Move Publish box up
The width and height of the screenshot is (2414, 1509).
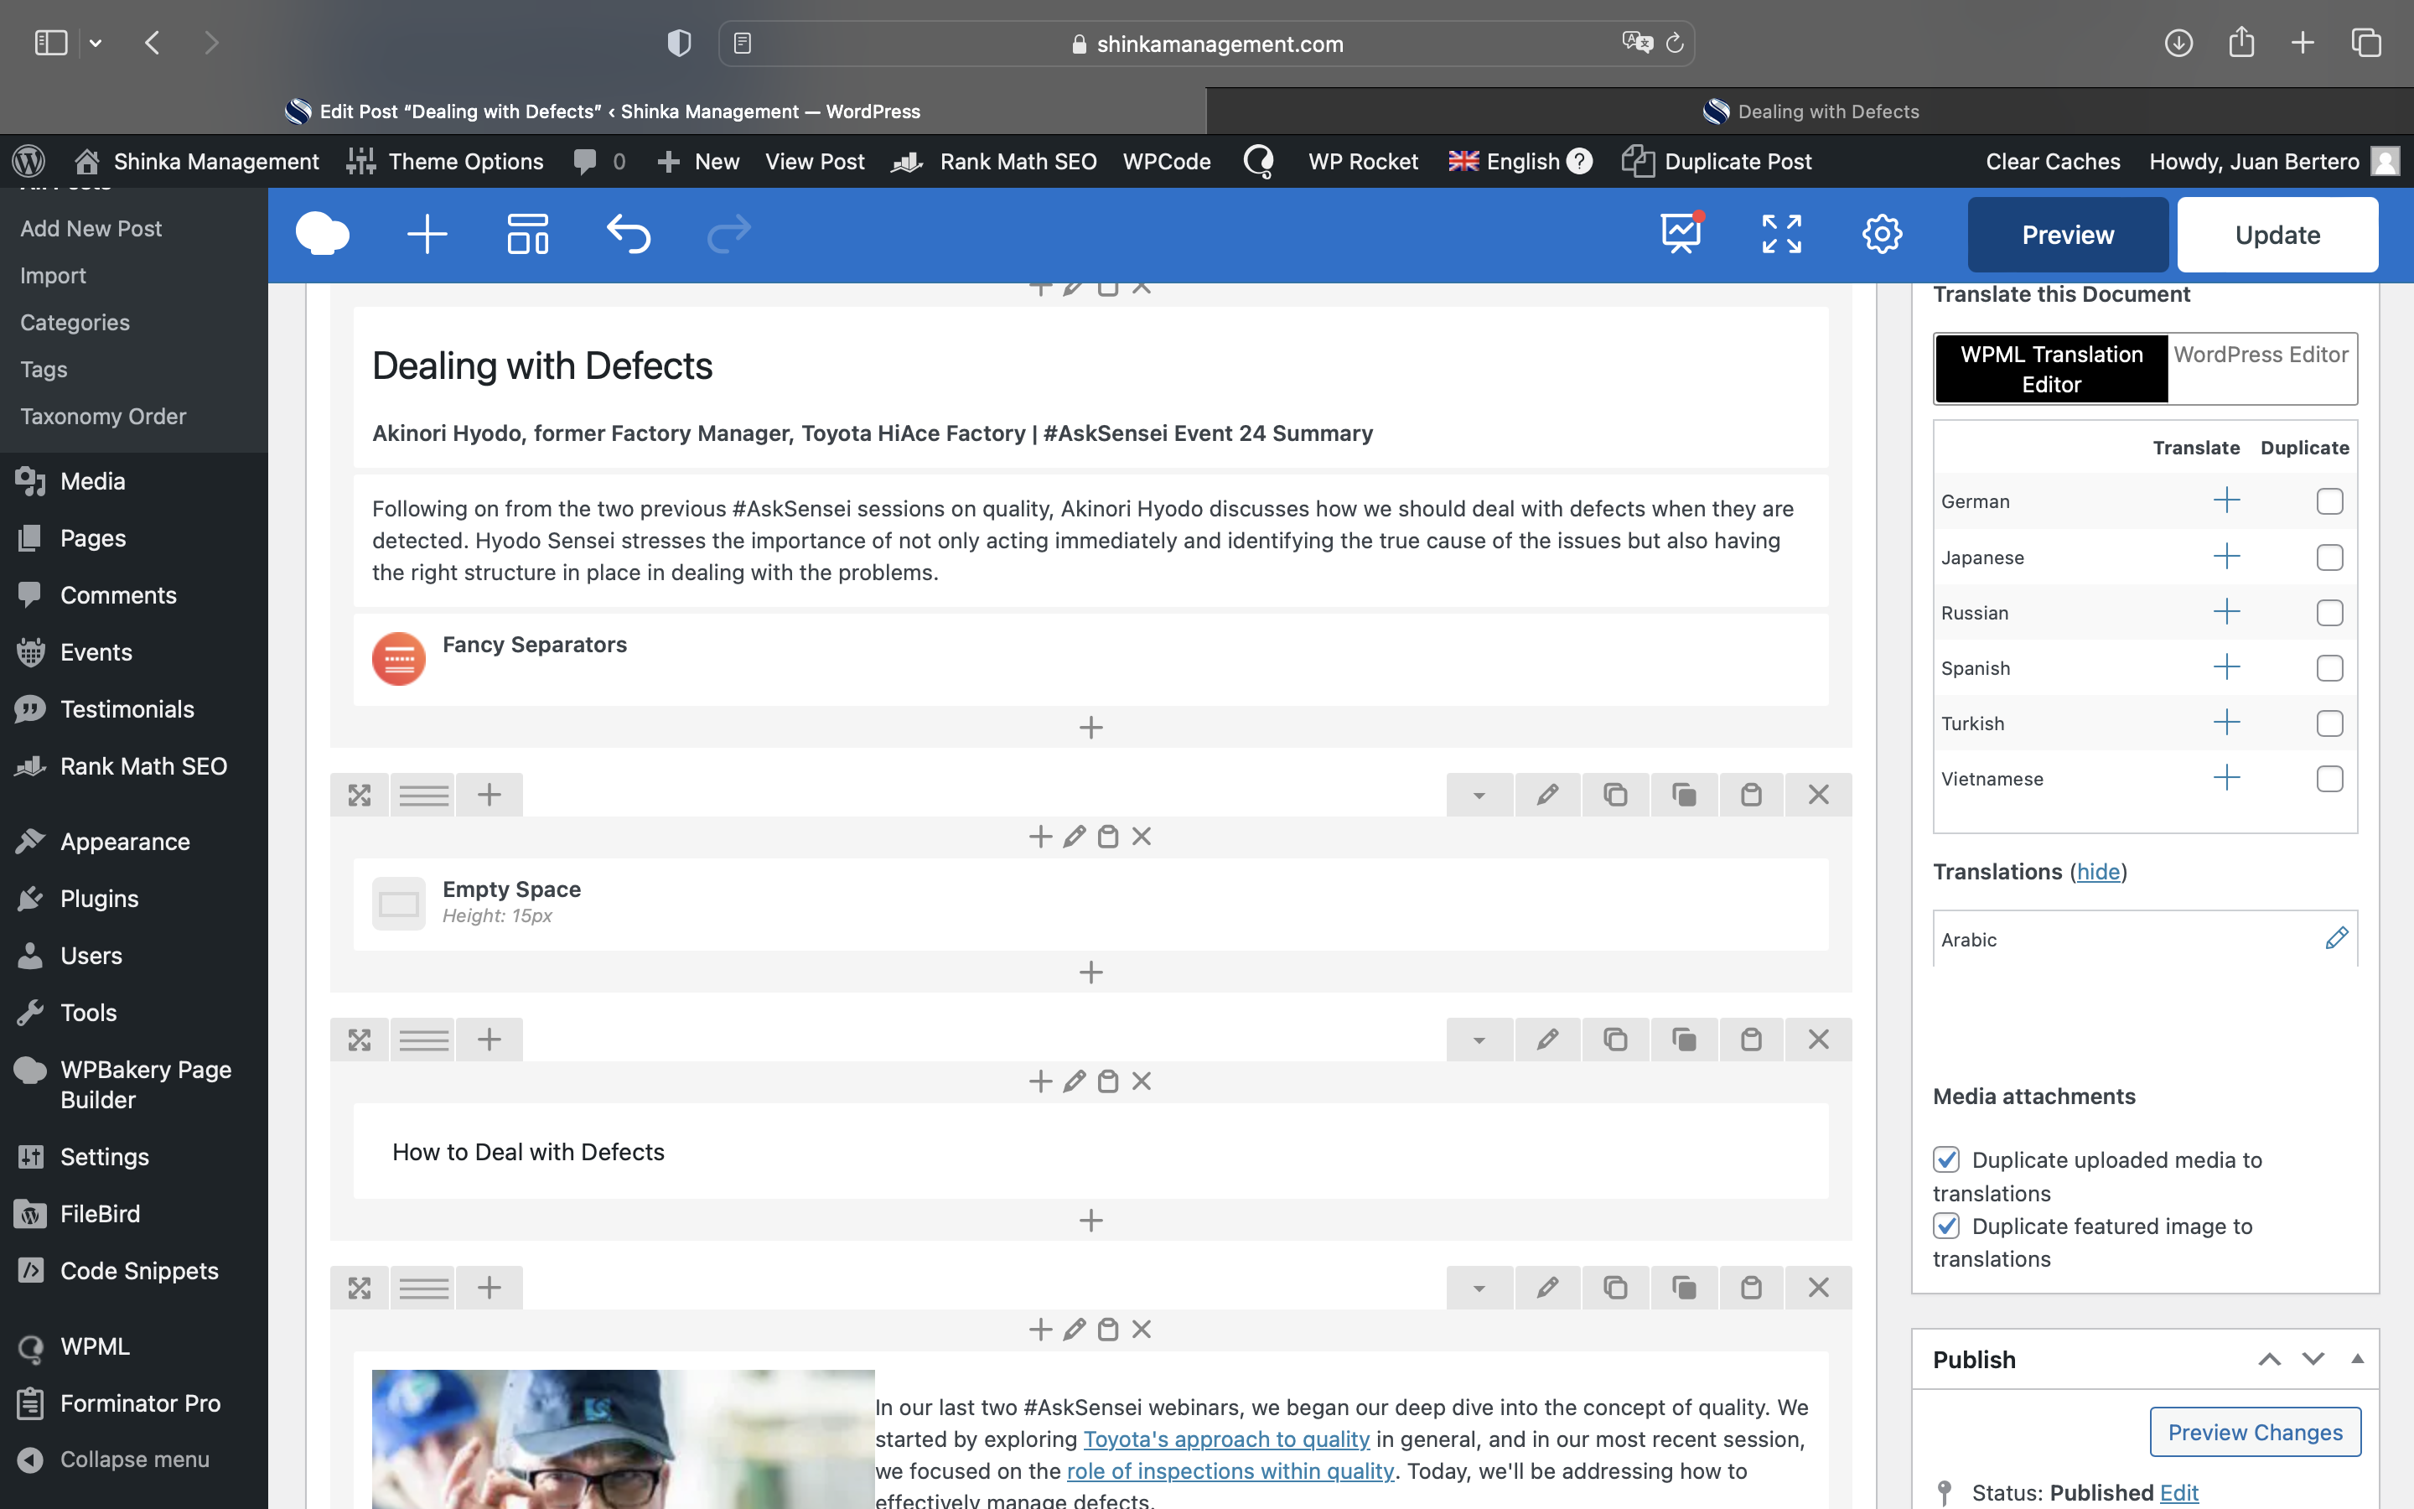coord(2269,1359)
